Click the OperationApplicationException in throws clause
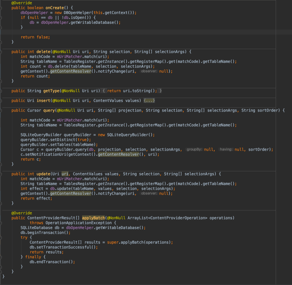This screenshot has height=285, width=292. 78,223
